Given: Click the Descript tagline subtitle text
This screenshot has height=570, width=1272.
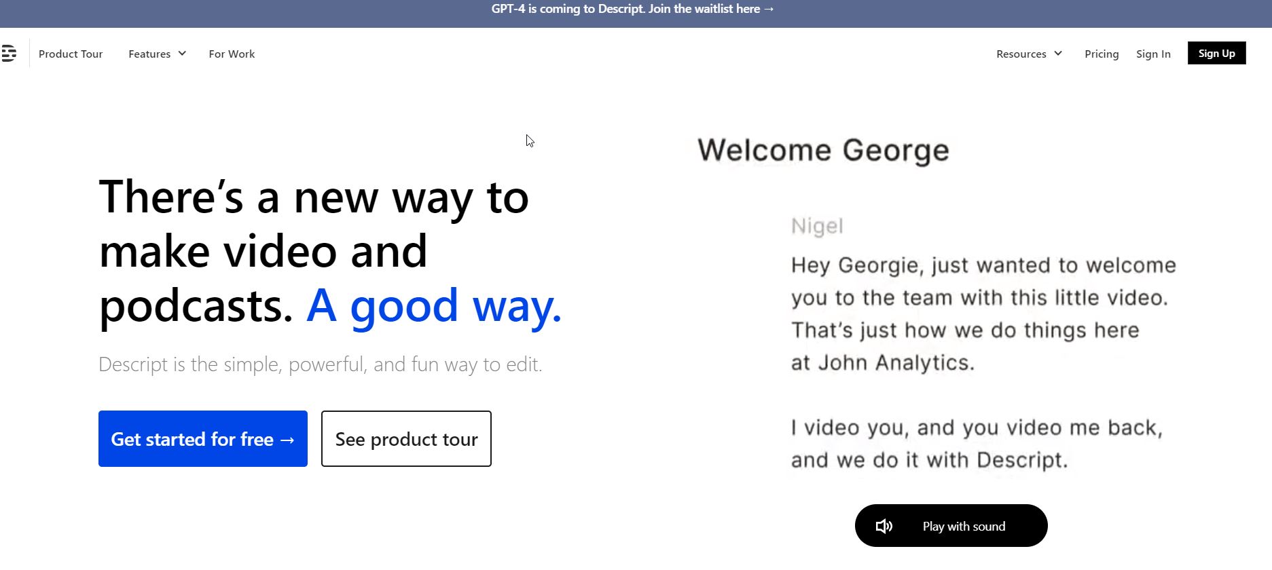Looking at the screenshot, I should coord(320,364).
